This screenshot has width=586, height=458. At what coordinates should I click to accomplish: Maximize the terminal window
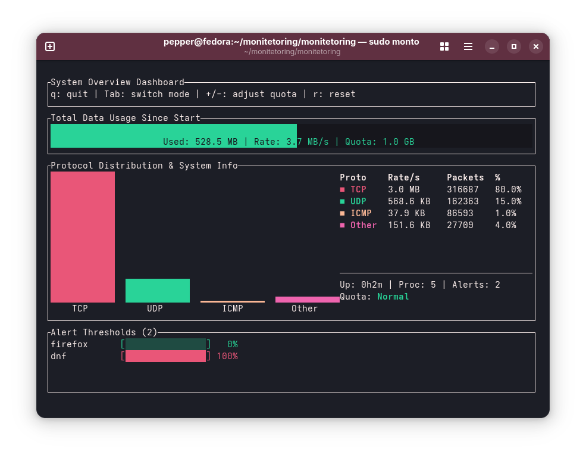point(514,46)
